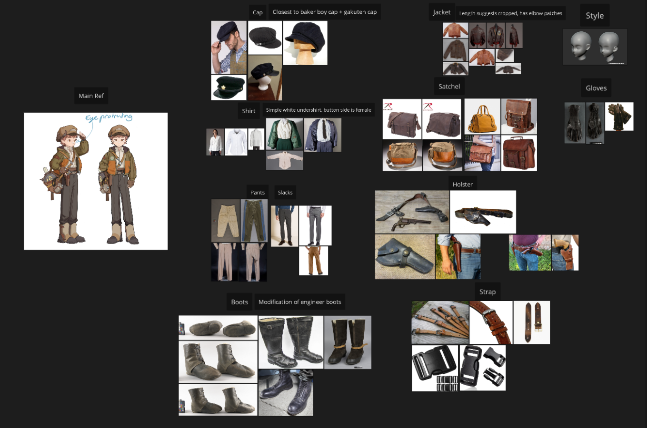
Task: Select the assorted black buckles image
Action: [x=482, y=368]
